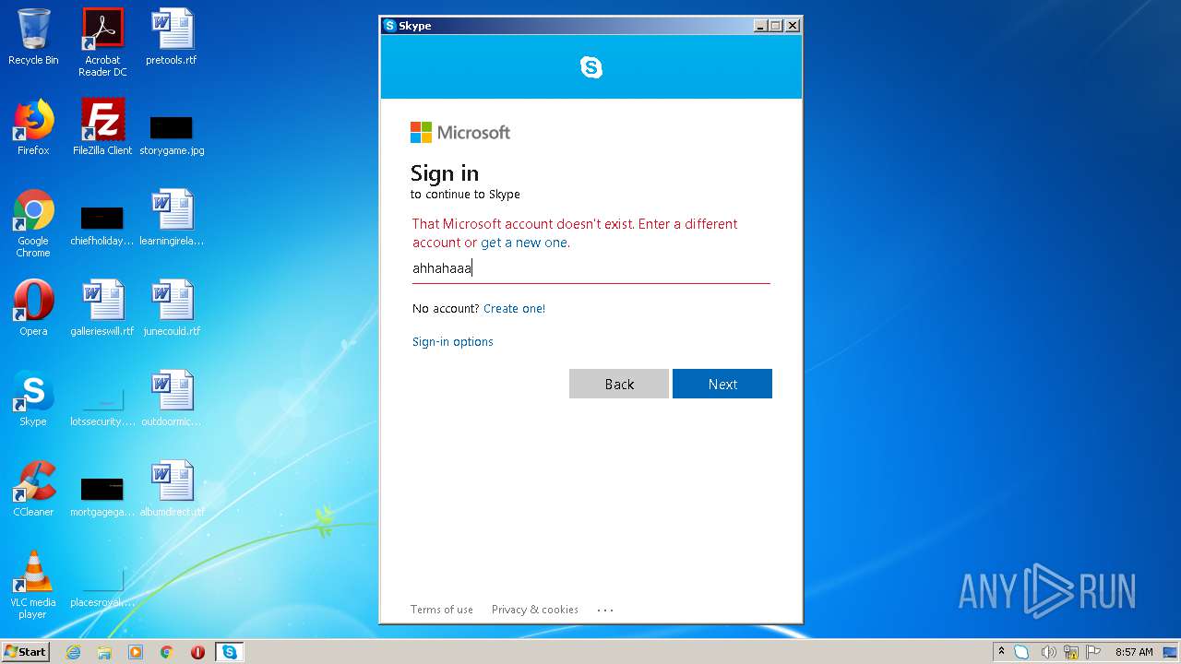Open network status tray icon
Screen dimensions: 1181x664
[x=1071, y=652]
